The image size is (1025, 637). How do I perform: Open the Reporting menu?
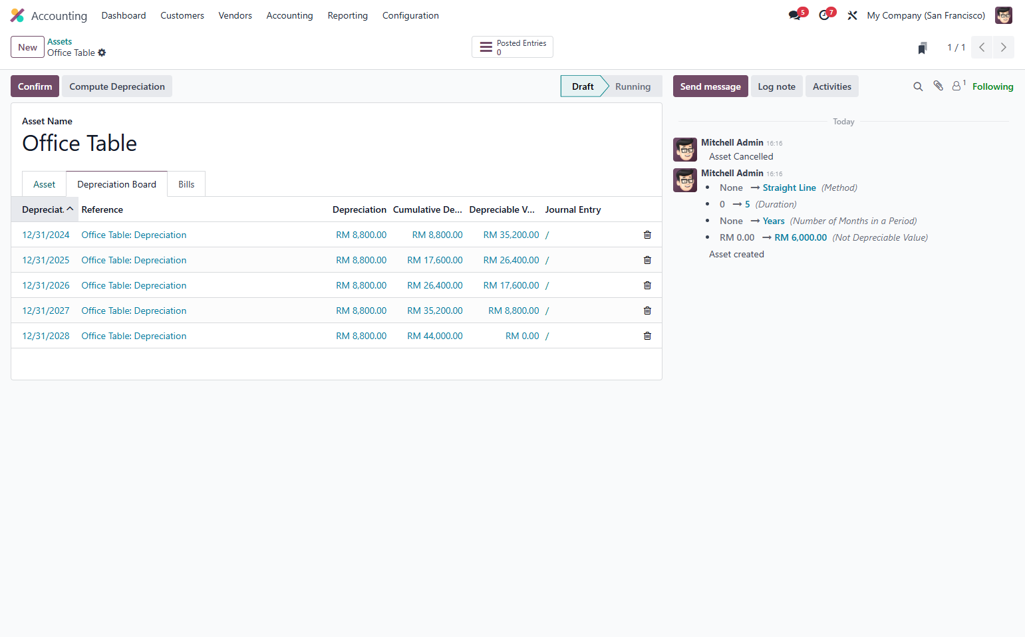(x=348, y=15)
